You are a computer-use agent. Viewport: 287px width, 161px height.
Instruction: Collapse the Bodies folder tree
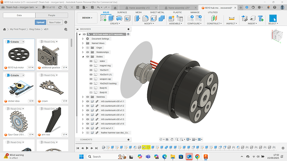pos(83,56)
